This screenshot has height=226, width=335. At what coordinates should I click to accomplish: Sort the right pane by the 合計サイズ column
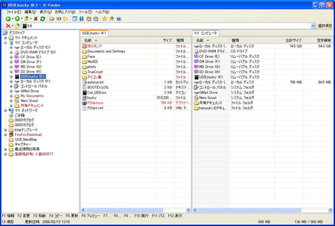(289, 40)
